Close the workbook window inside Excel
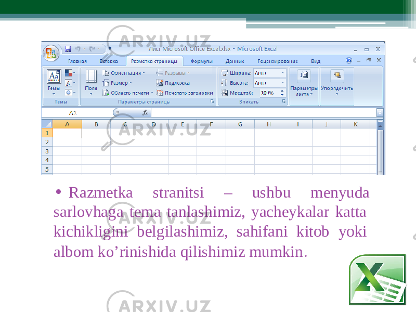The height and width of the screenshot is (312, 416). [x=379, y=60]
